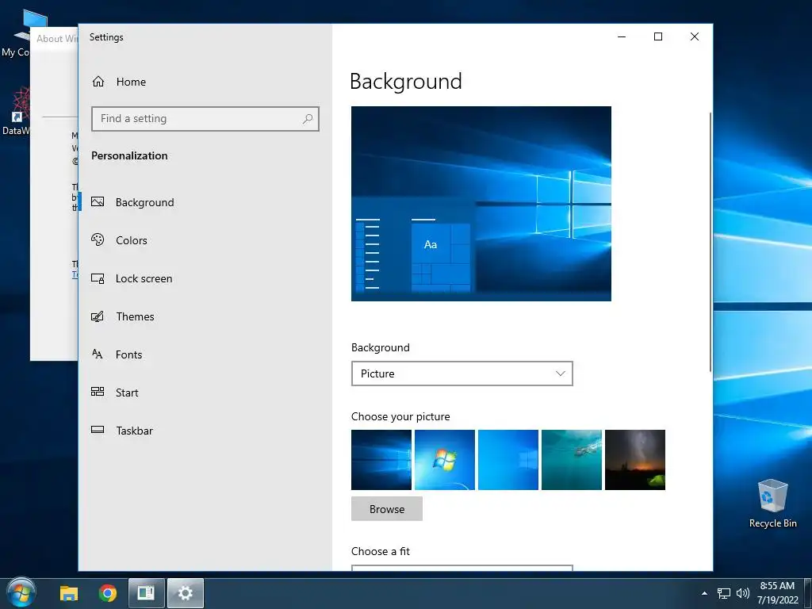This screenshot has width=812, height=609.
Task: Click the Background picture icon in sidebar
Action: (x=98, y=202)
